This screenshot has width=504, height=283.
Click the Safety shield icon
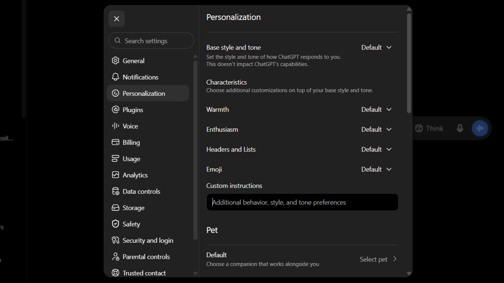pos(116,224)
